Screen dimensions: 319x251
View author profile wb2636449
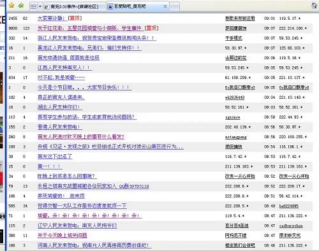point(235,97)
